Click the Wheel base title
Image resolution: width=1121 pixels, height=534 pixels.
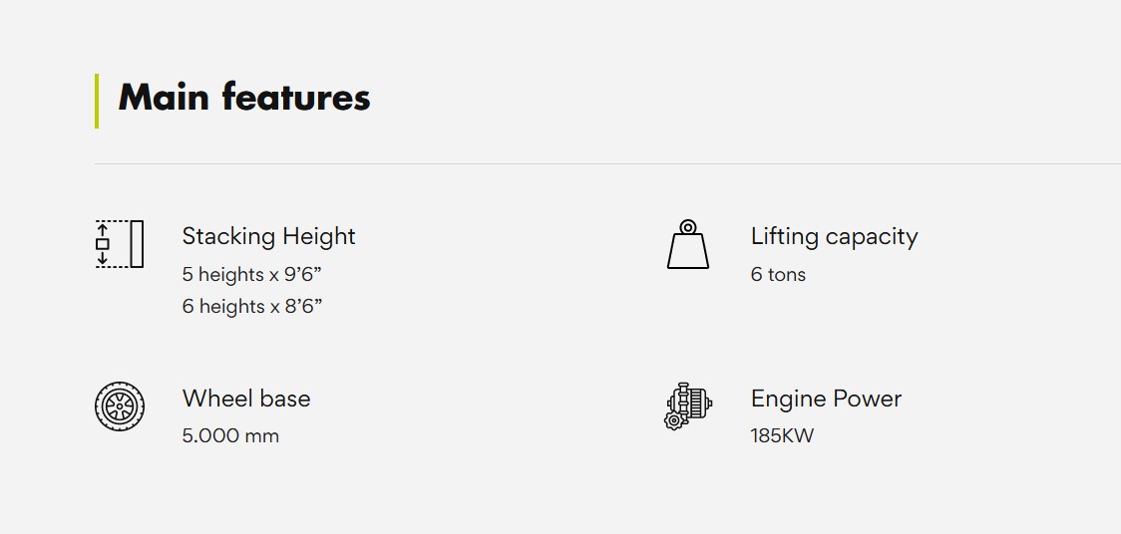(246, 399)
